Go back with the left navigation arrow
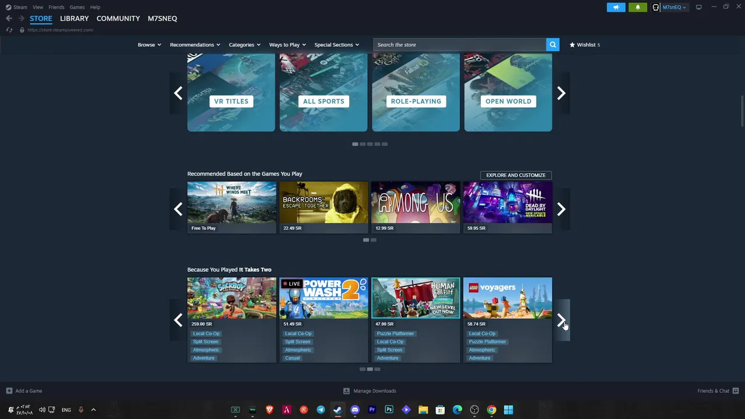The image size is (745, 419). click(9, 19)
